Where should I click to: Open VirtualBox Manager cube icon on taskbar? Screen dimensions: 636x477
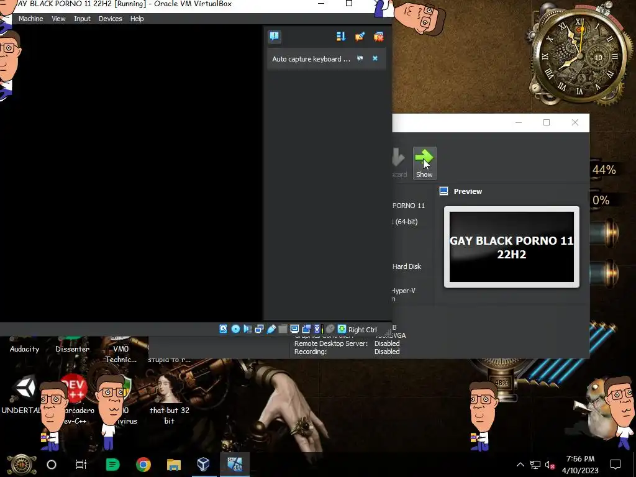(x=203, y=465)
